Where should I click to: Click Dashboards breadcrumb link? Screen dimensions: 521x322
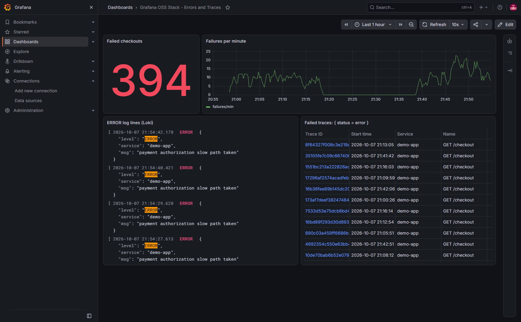click(120, 7)
